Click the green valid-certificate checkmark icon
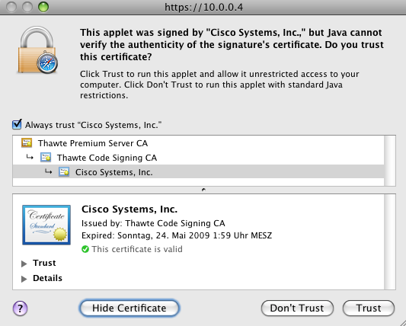This screenshot has height=326, width=406. (85, 249)
